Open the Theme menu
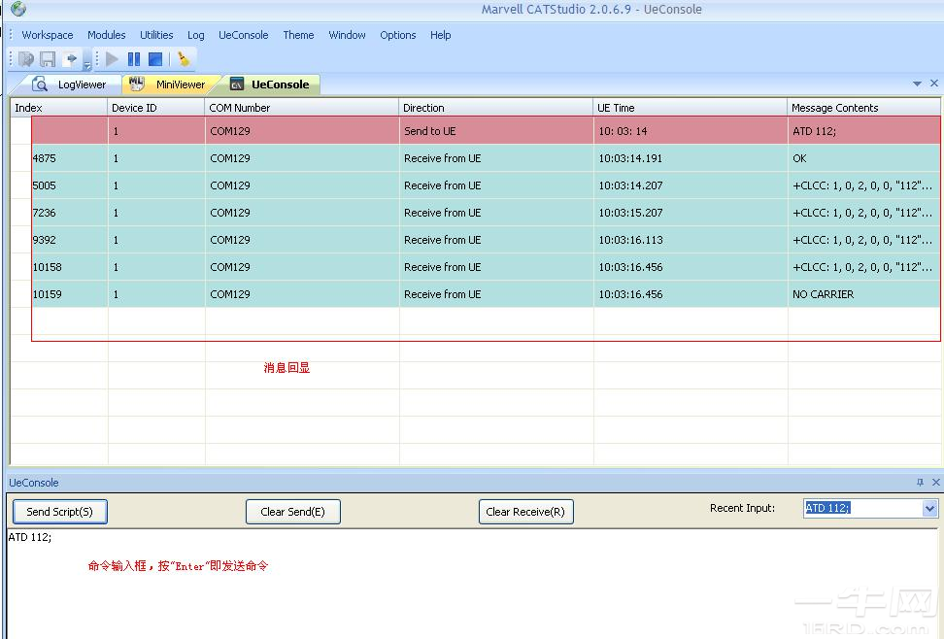This screenshot has width=944, height=639. [298, 35]
